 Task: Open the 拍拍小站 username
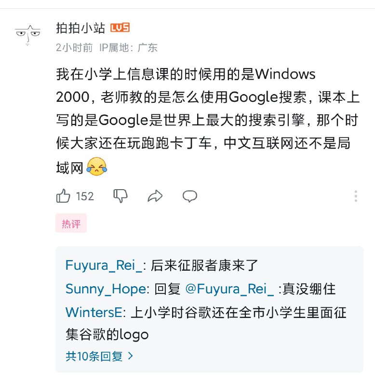tap(80, 28)
